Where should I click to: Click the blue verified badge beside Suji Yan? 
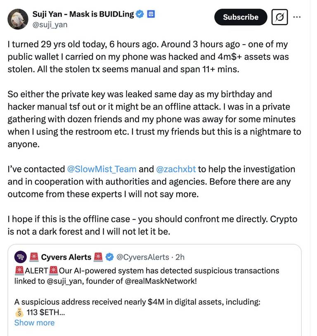(x=140, y=14)
